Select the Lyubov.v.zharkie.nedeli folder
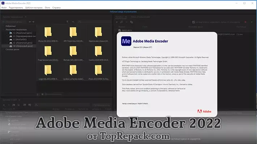This screenshot has width=257, height=144. (x=73, y=72)
